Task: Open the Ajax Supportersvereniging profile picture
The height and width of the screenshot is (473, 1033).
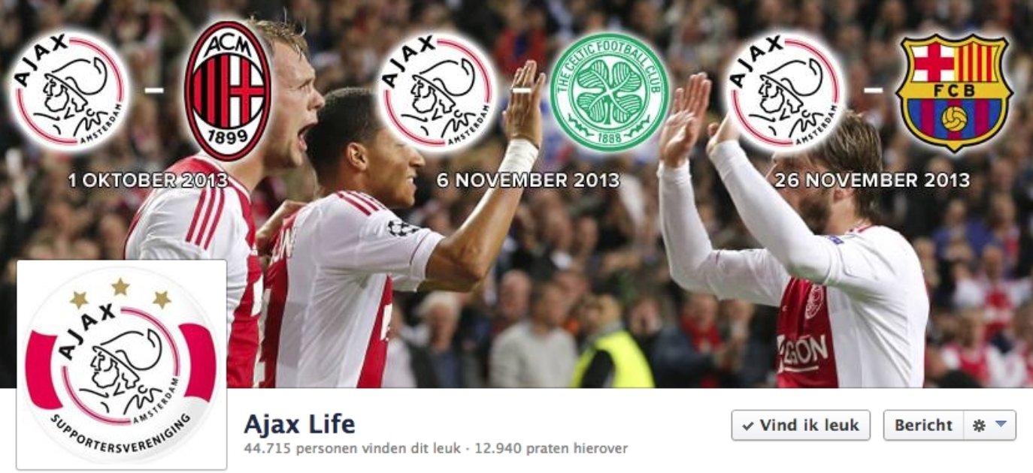Action: click(121, 365)
